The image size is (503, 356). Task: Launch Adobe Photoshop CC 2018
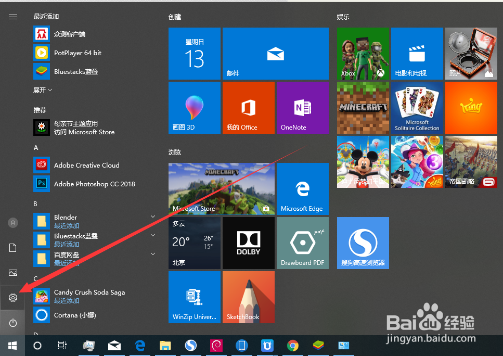pyautogui.click(x=95, y=184)
